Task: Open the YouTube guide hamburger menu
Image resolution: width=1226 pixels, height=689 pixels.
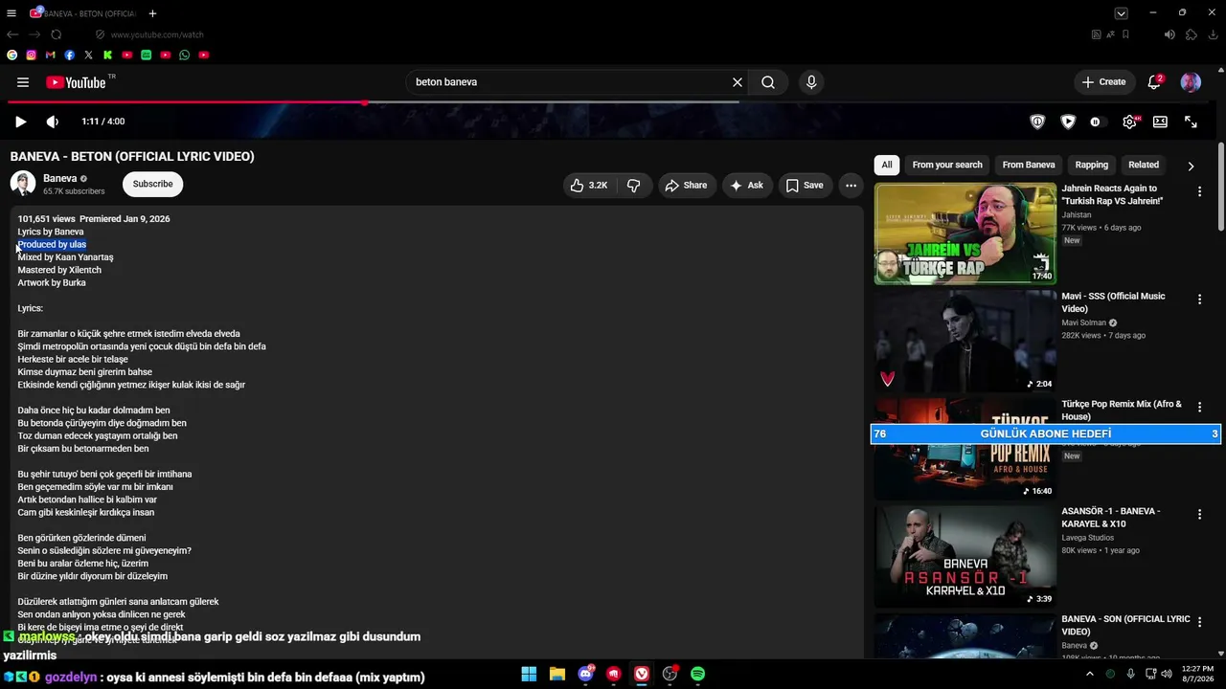Action: click(23, 82)
